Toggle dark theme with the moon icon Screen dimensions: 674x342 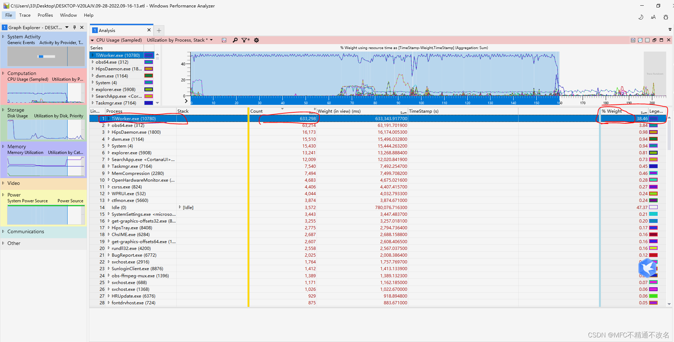(641, 17)
